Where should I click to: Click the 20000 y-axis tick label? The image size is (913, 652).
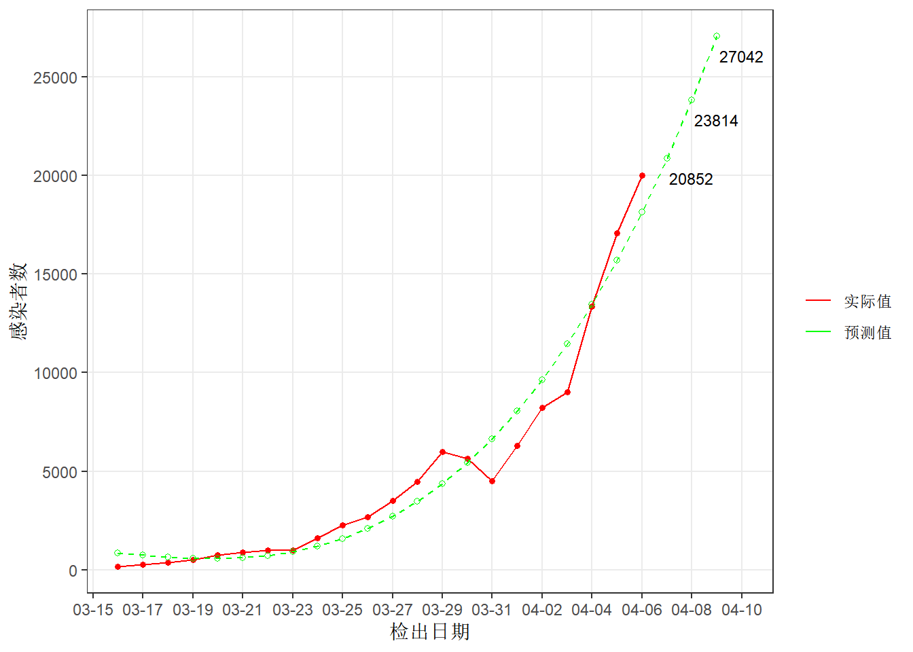coord(56,176)
